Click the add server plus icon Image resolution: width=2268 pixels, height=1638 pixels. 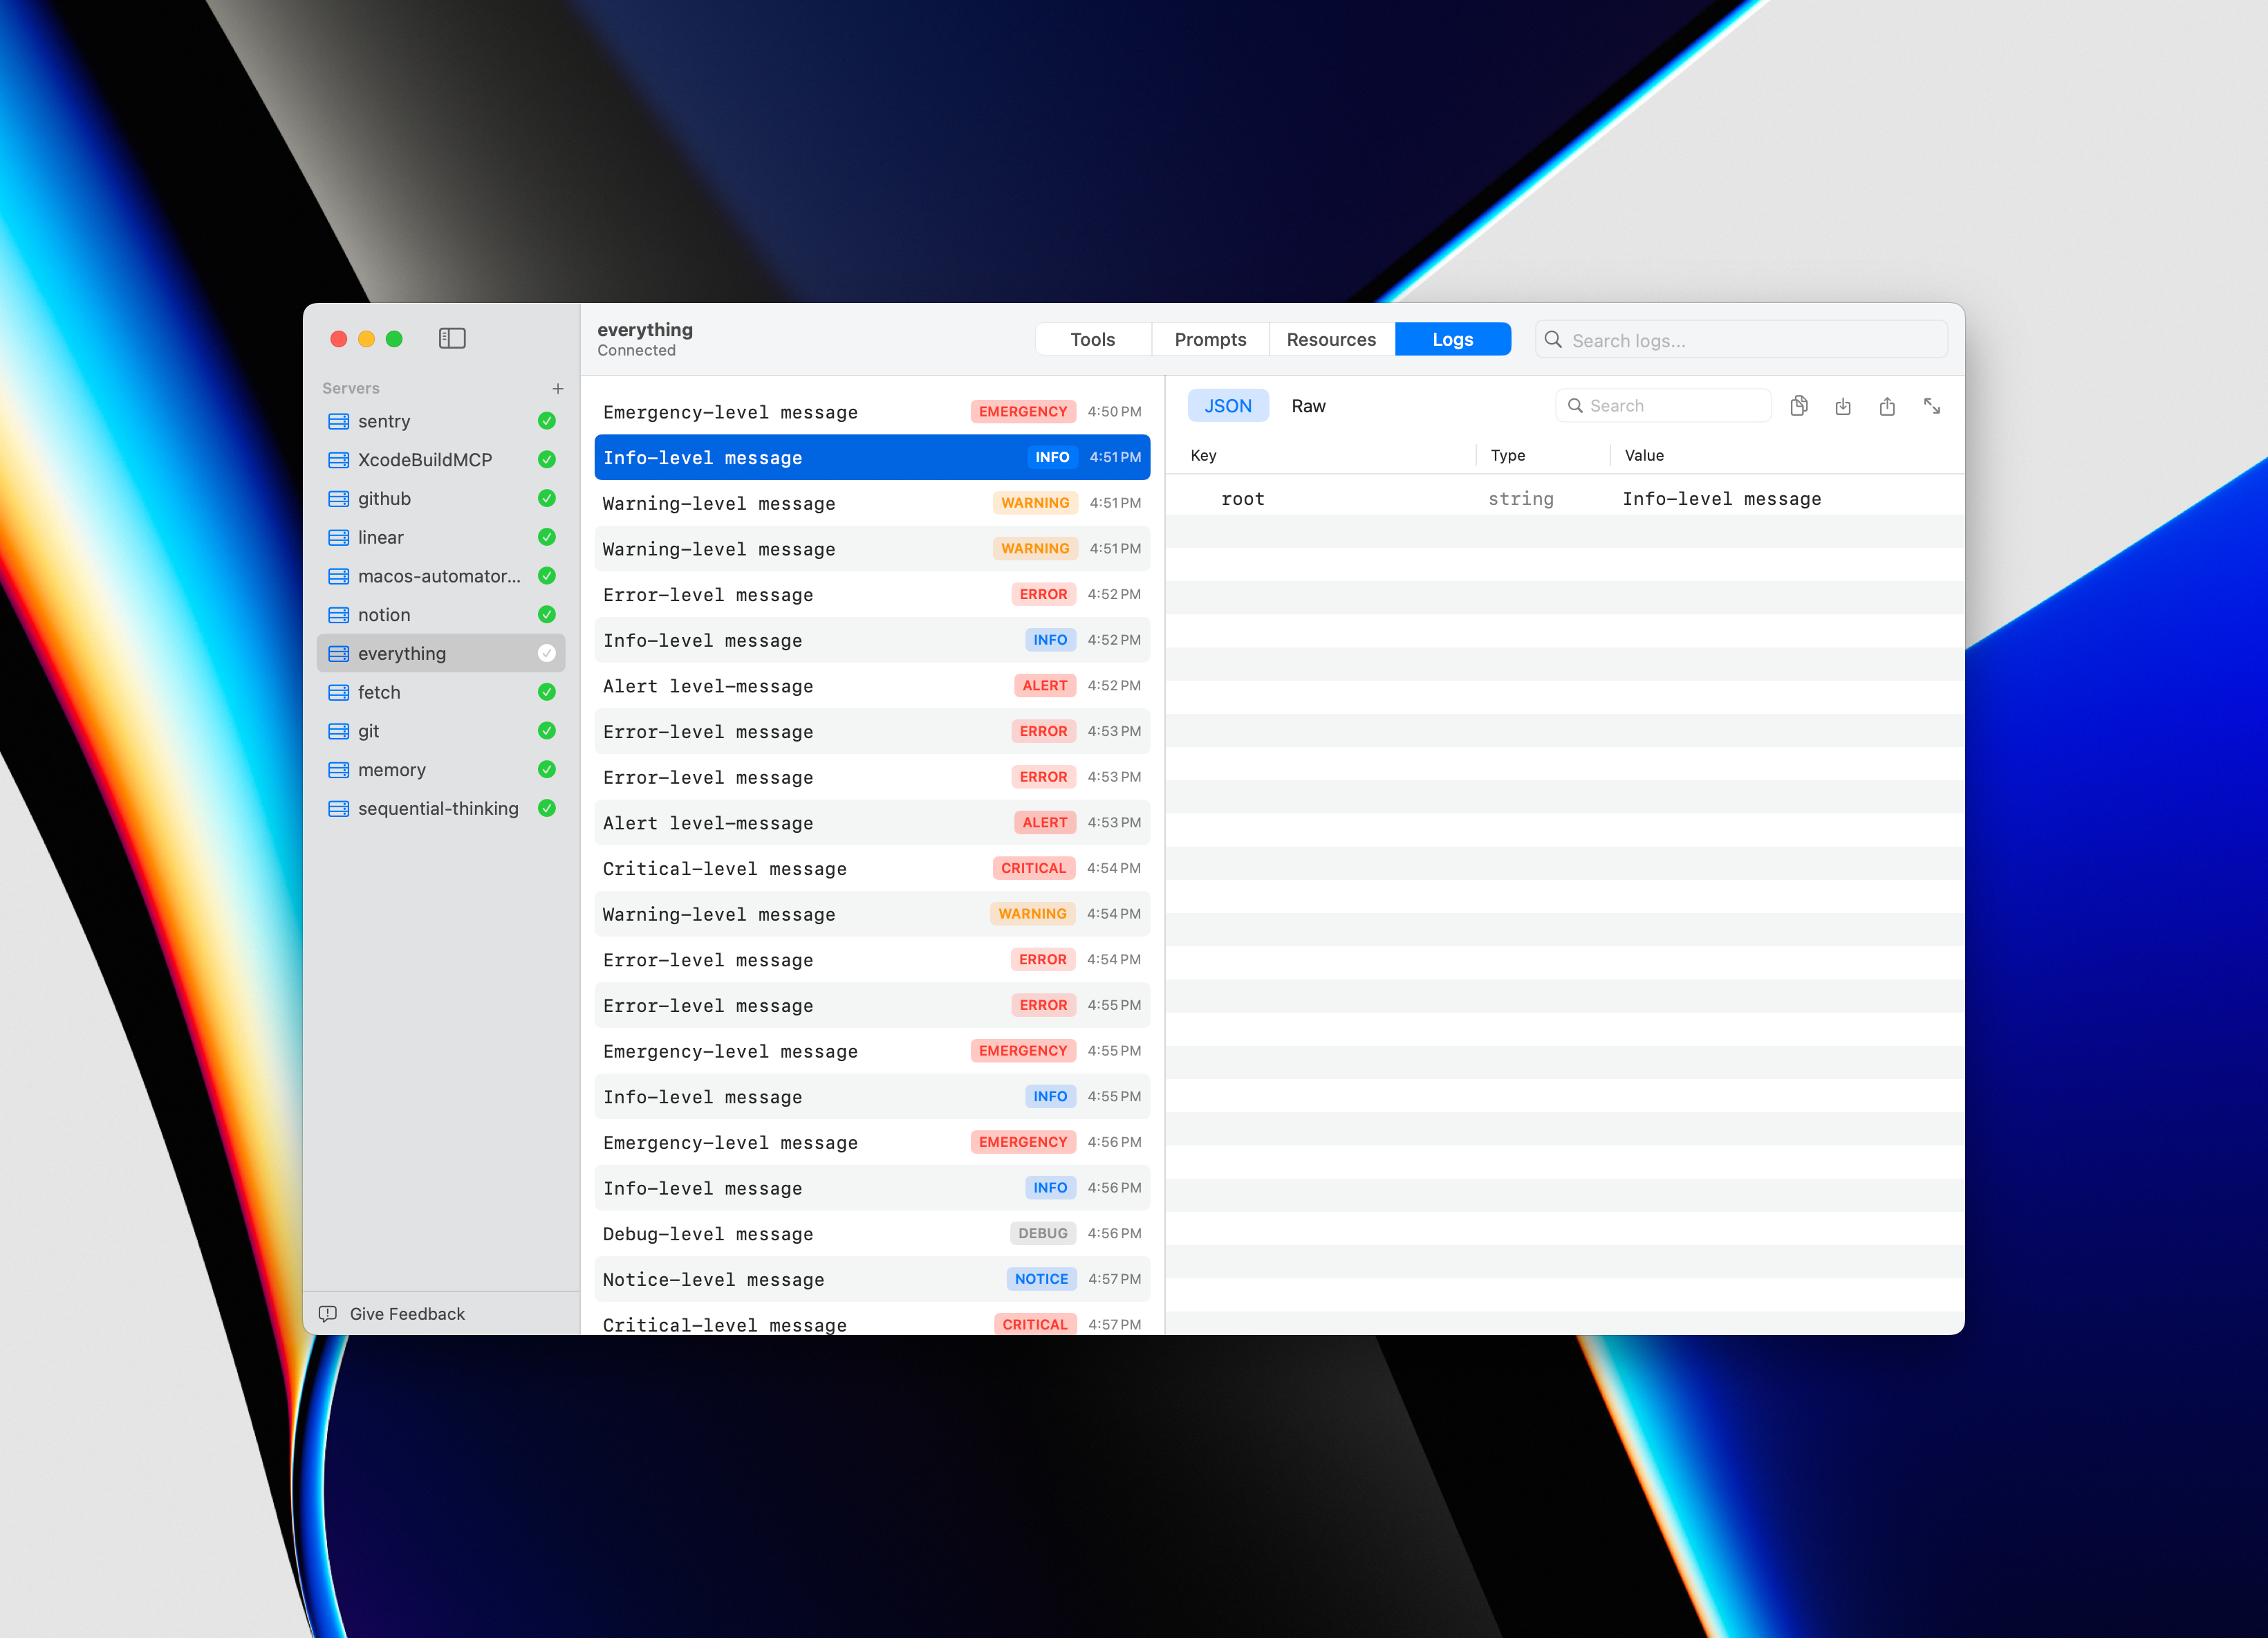click(558, 388)
